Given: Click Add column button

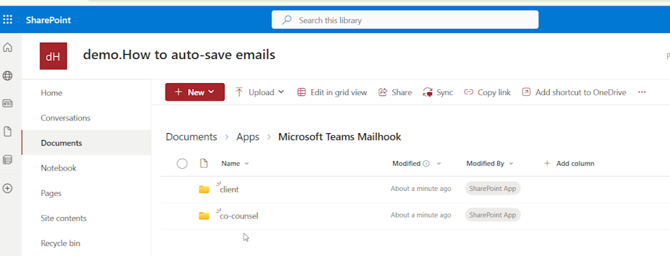Looking at the screenshot, I should pyautogui.click(x=569, y=163).
